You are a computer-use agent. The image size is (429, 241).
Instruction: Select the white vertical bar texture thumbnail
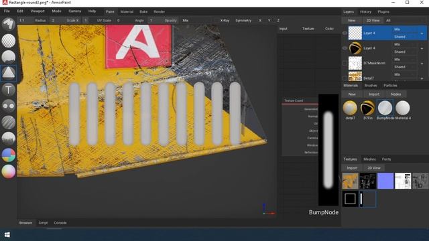pos(368,199)
